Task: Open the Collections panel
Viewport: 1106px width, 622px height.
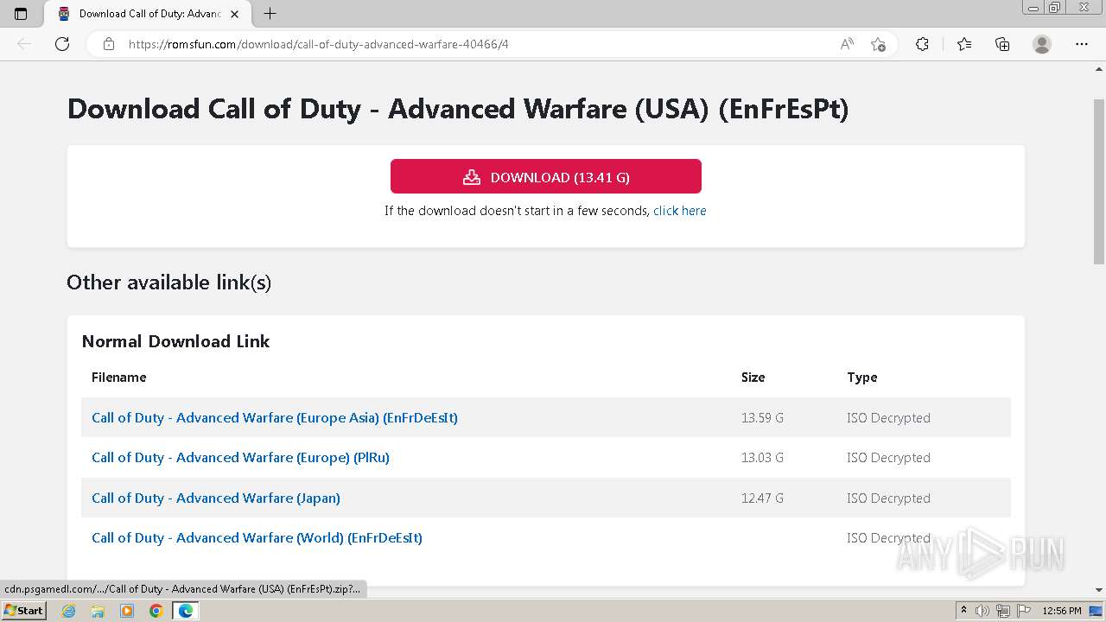Action: tap(1002, 44)
